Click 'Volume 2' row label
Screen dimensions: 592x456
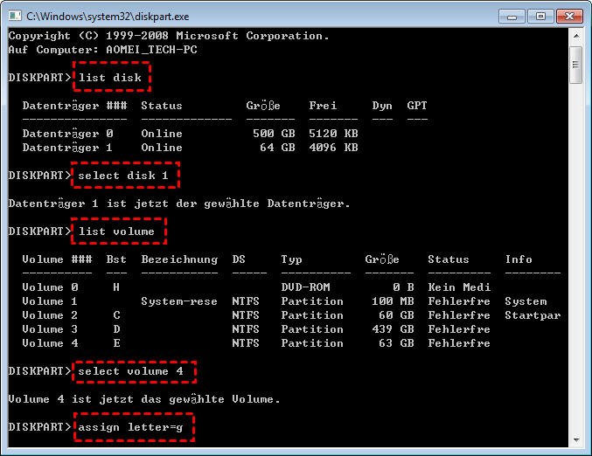coord(50,315)
